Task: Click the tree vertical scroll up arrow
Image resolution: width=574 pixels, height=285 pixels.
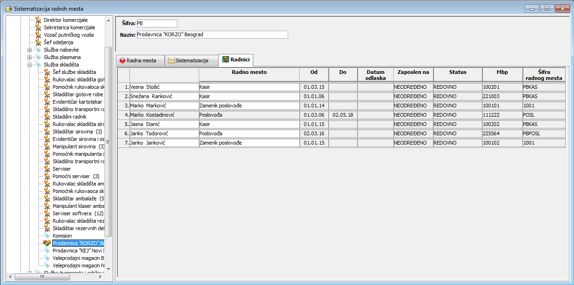Action: click(x=109, y=20)
